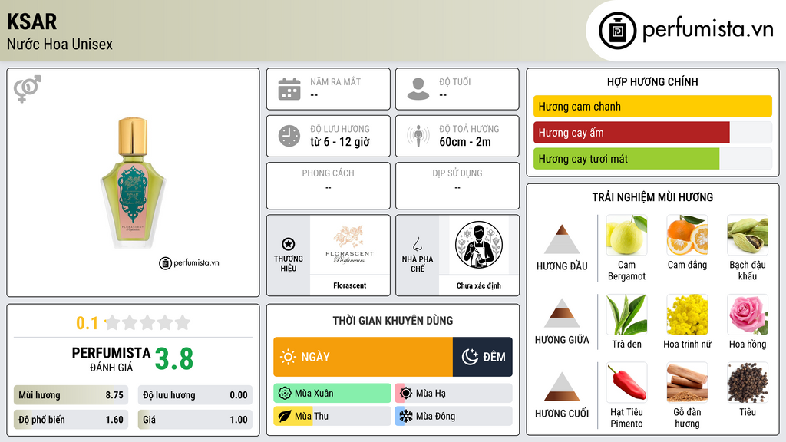Click the Florascent brand name label

[x=349, y=285]
